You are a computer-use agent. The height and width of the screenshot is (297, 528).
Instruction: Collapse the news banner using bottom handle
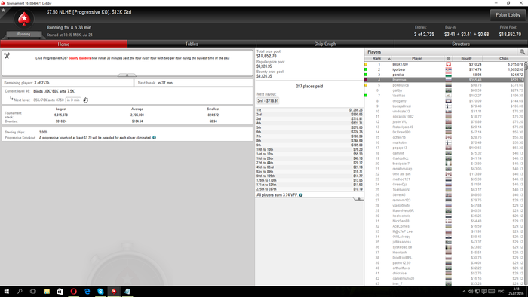click(x=127, y=75)
